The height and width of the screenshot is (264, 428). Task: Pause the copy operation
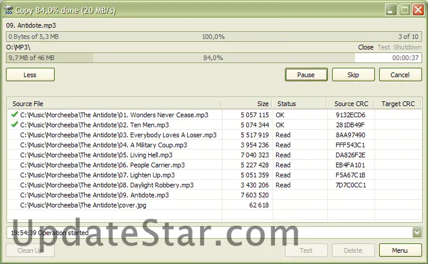coord(306,75)
